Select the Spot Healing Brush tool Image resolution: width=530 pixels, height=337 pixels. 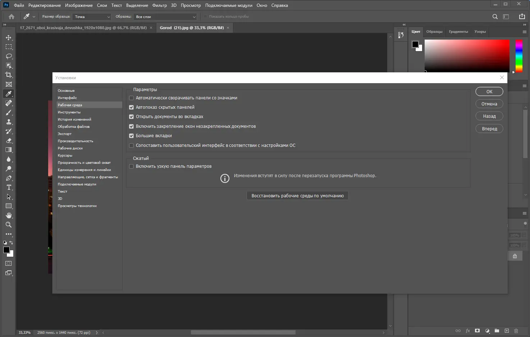[9, 103]
